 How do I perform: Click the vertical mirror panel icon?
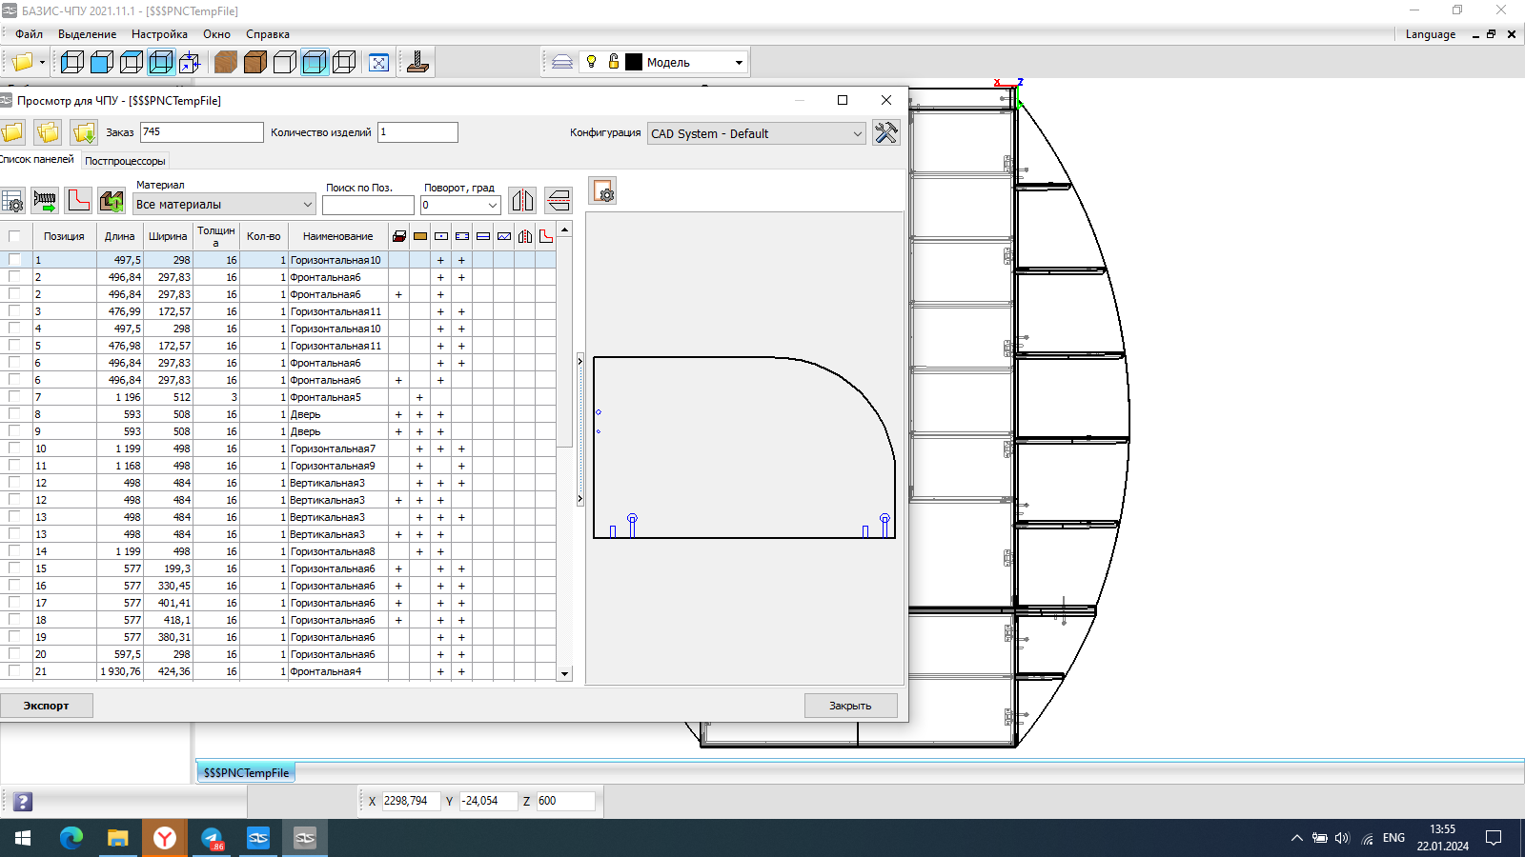(x=522, y=201)
